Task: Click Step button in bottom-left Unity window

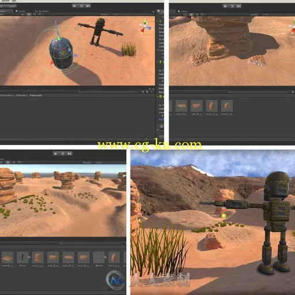Action: coord(69,154)
